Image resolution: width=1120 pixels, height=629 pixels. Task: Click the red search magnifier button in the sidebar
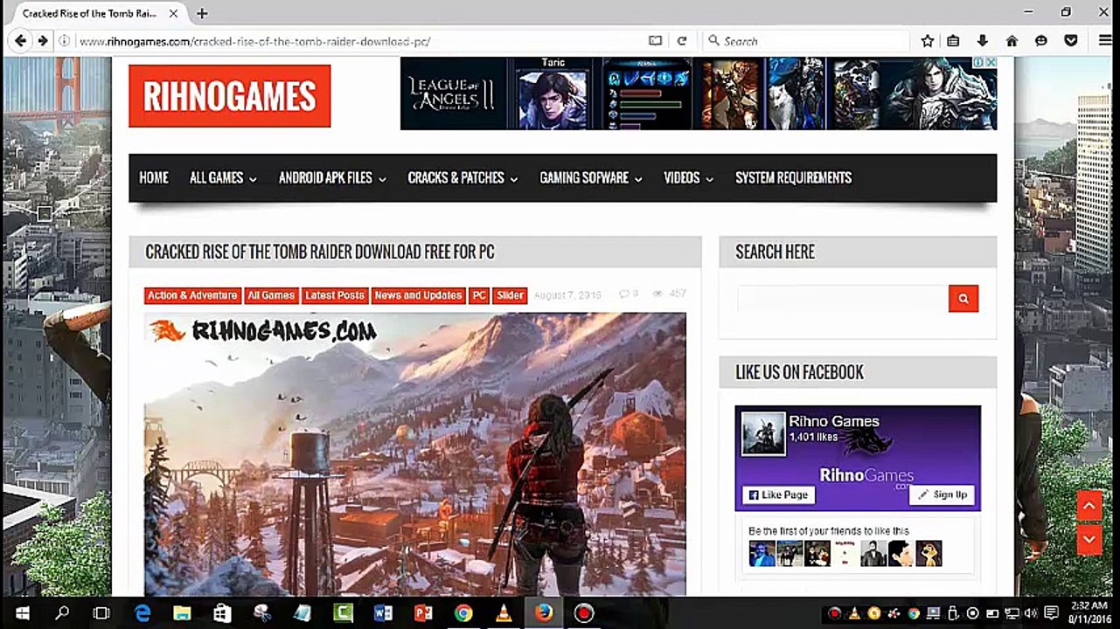pos(963,298)
